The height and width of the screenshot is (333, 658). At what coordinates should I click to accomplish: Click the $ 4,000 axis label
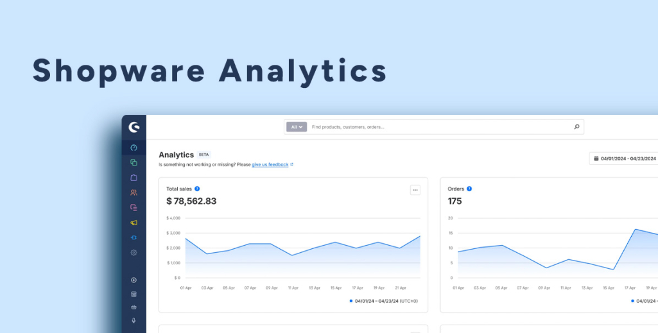point(173,218)
